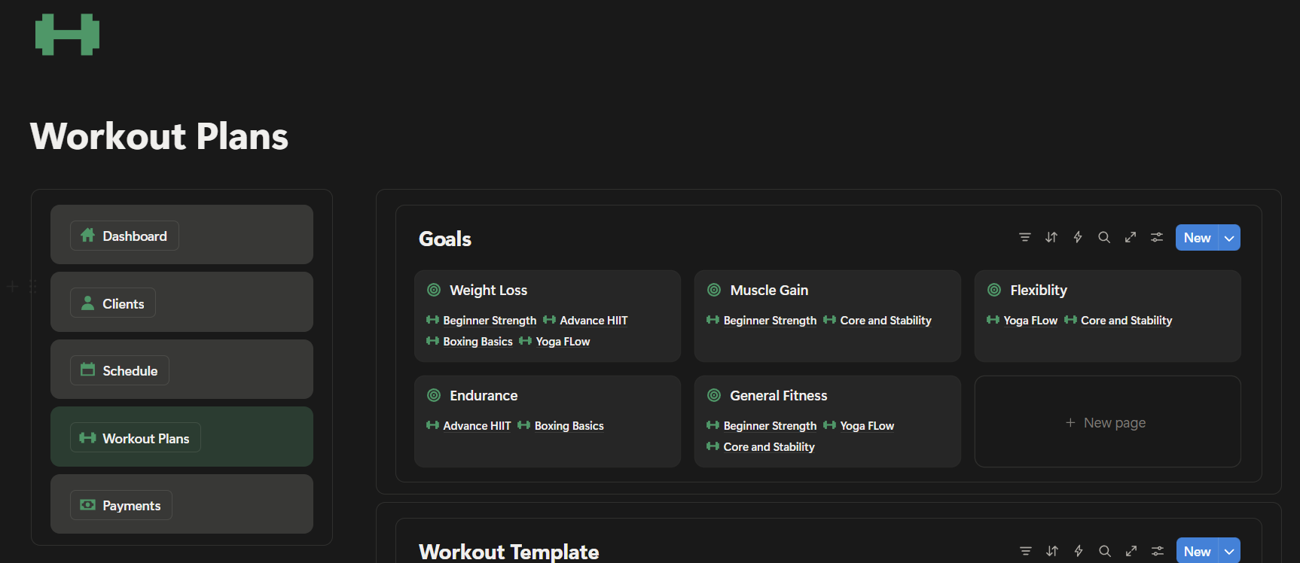The height and width of the screenshot is (563, 1300).
Task: Click the New button for the Goals database
Action: [x=1197, y=237]
